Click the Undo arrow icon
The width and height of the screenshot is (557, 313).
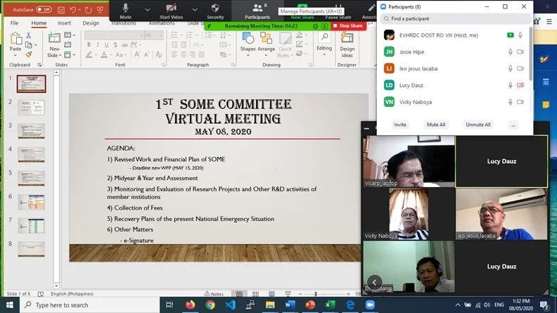point(73,10)
